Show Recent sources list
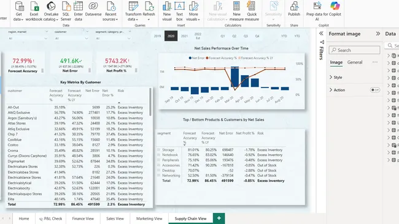 tap(110, 12)
